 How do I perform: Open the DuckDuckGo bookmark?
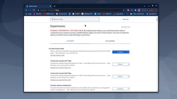tap(61, 14)
